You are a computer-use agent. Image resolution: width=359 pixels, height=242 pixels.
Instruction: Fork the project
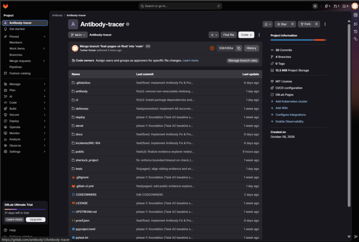coord(306,24)
